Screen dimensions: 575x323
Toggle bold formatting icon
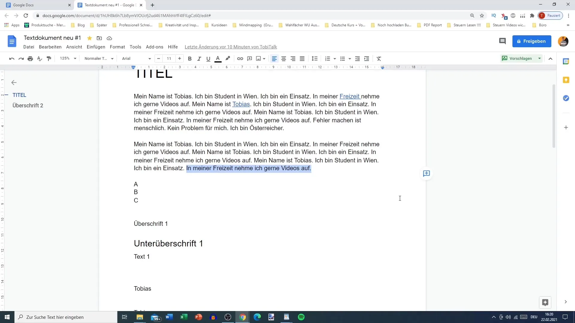click(190, 58)
